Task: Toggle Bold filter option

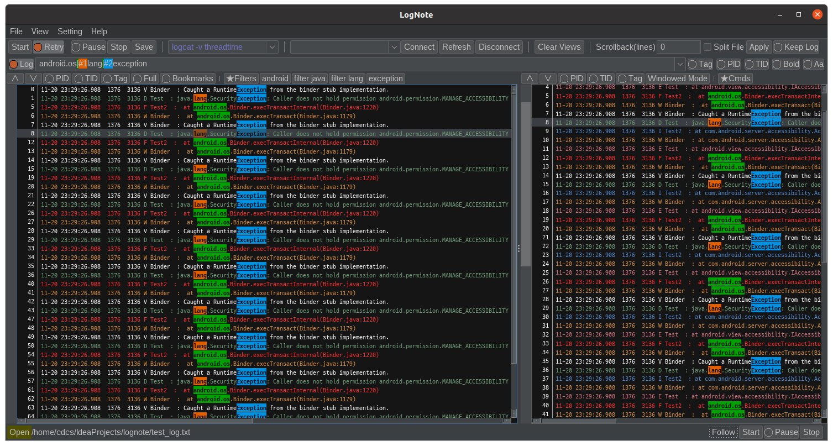Action: click(x=786, y=64)
